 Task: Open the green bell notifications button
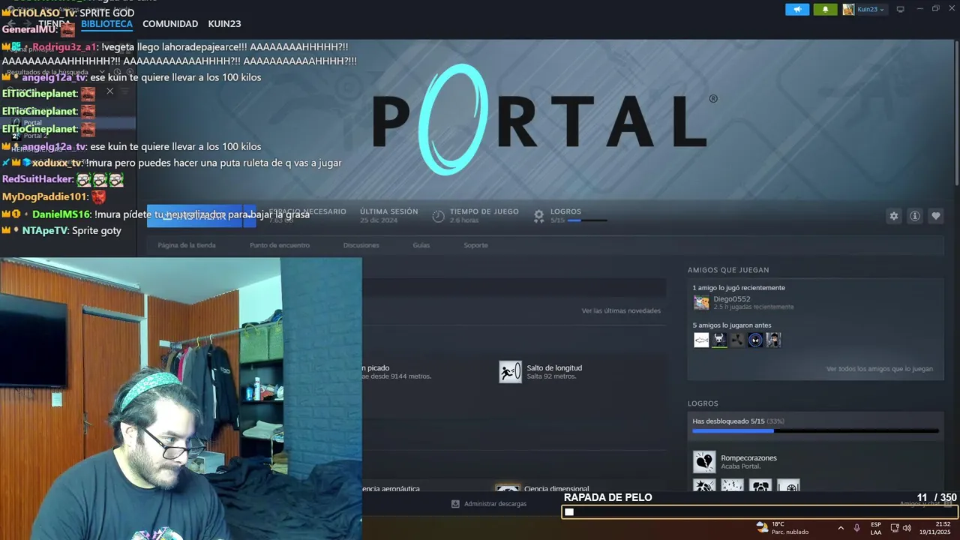(x=825, y=9)
